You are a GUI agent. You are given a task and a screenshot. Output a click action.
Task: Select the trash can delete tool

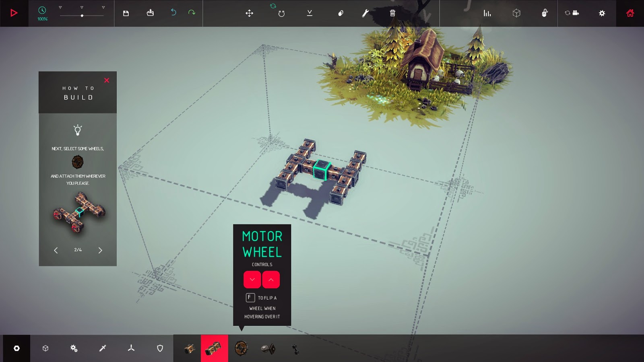(x=392, y=13)
